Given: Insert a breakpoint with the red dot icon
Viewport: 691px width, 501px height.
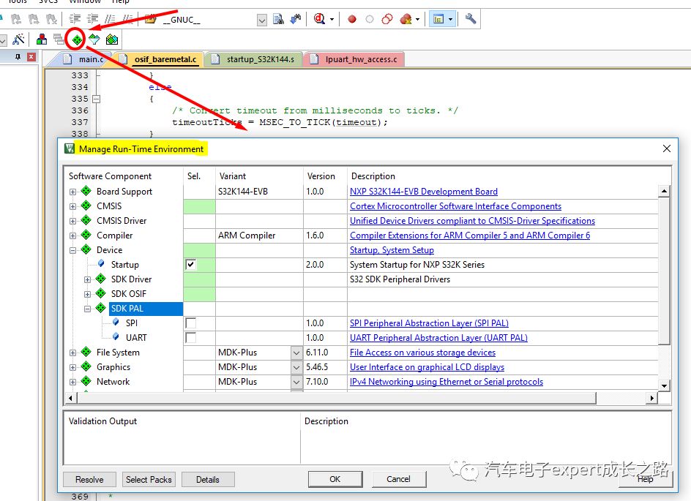Looking at the screenshot, I should (x=351, y=19).
